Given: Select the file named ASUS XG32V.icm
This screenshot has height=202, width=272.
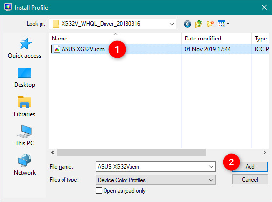Looking at the screenshot, I should 83,49.
